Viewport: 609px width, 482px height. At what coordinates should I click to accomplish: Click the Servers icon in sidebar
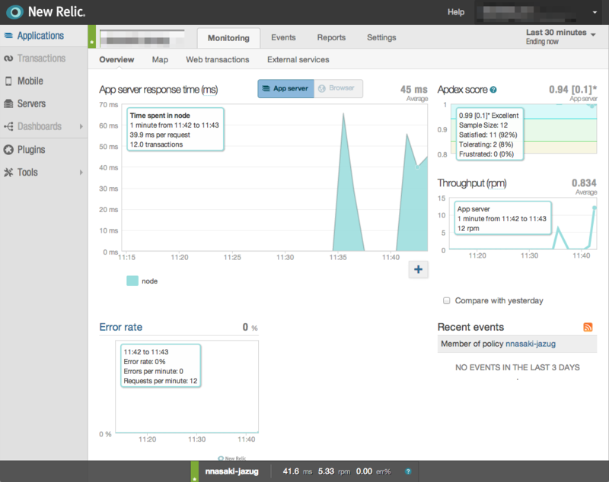[8, 103]
